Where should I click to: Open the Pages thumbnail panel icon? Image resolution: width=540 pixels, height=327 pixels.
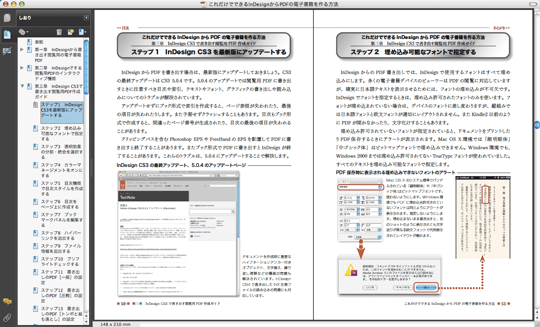point(7,18)
